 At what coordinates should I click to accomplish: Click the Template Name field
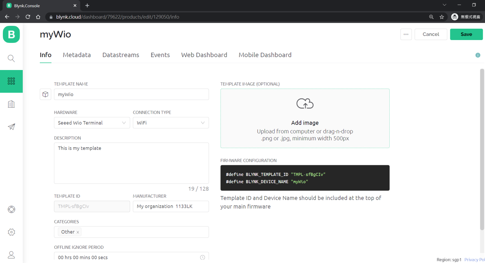pos(131,94)
